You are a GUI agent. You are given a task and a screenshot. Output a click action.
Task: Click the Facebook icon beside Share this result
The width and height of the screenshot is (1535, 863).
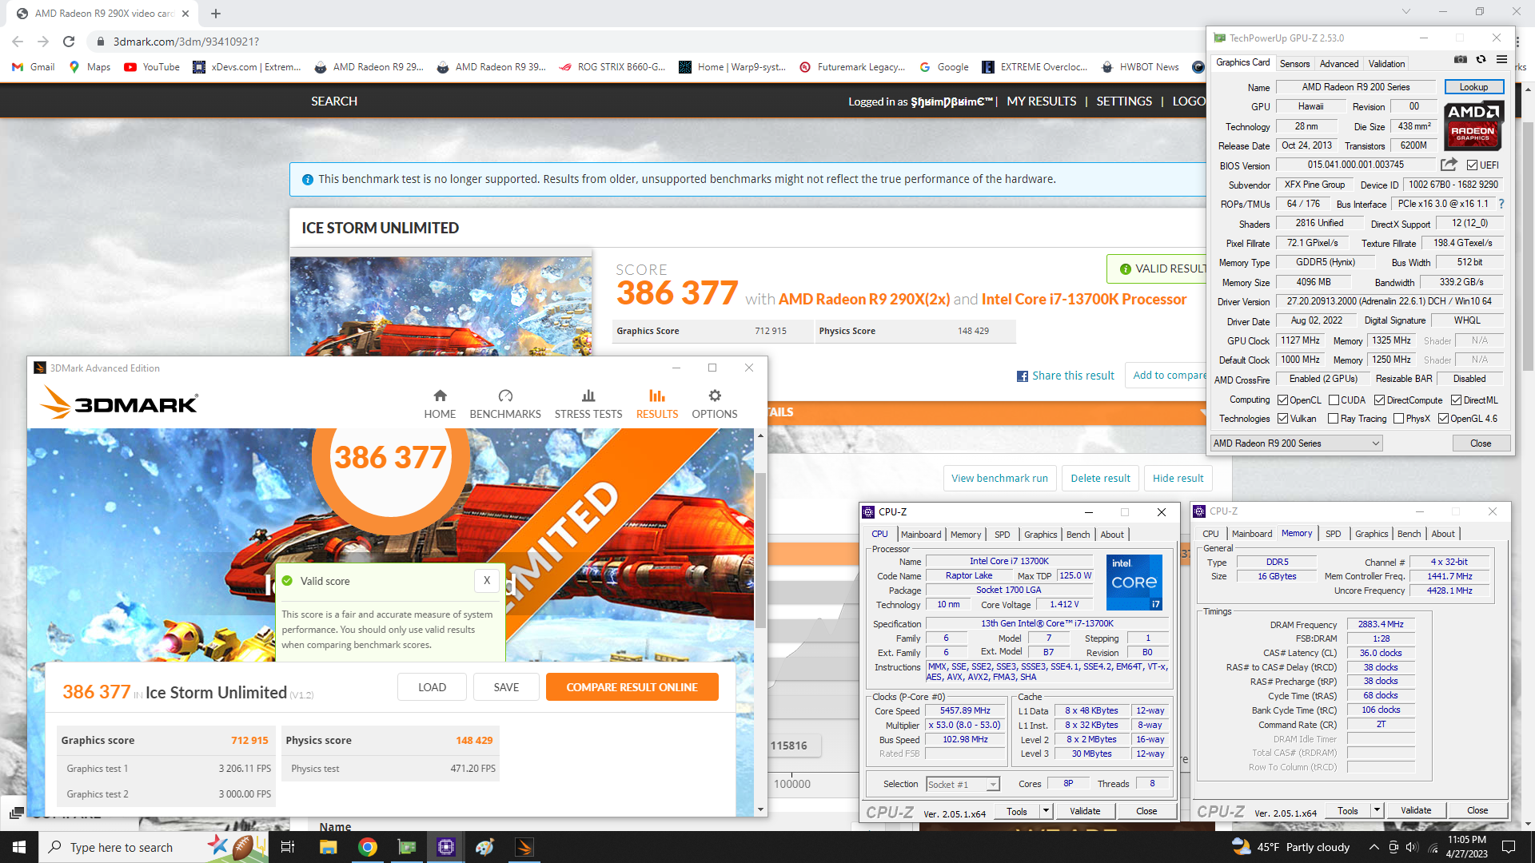point(1022,376)
